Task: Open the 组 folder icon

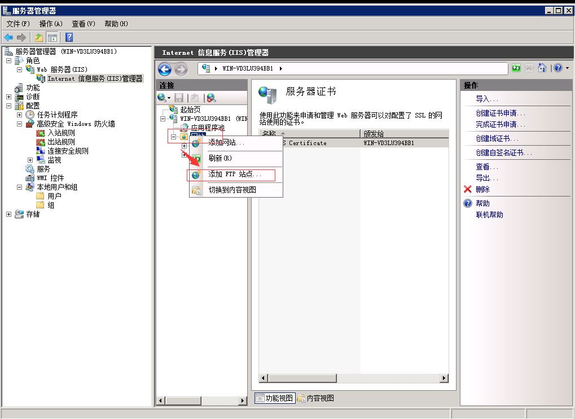Action: tap(40, 205)
